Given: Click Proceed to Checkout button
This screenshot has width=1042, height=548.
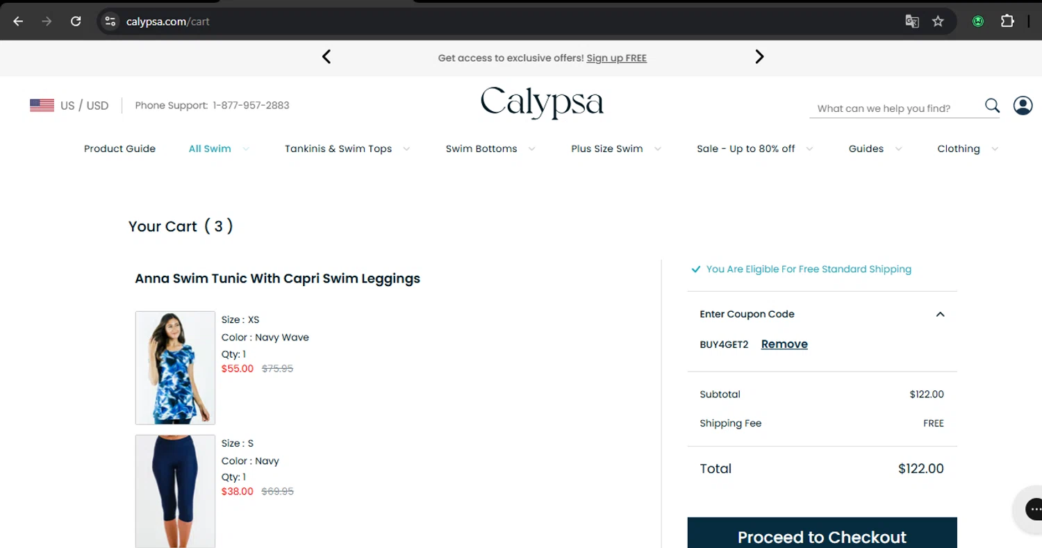Looking at the screenshot, I should 822,533.
